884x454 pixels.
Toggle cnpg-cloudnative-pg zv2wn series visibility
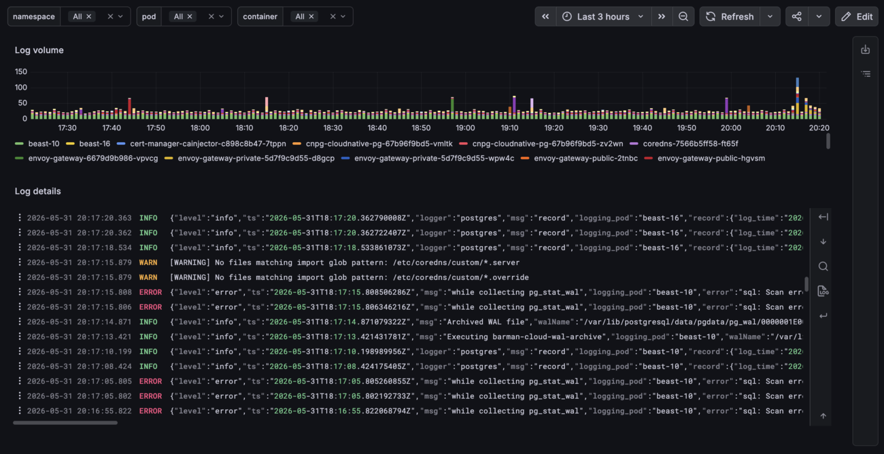point(547,143)
